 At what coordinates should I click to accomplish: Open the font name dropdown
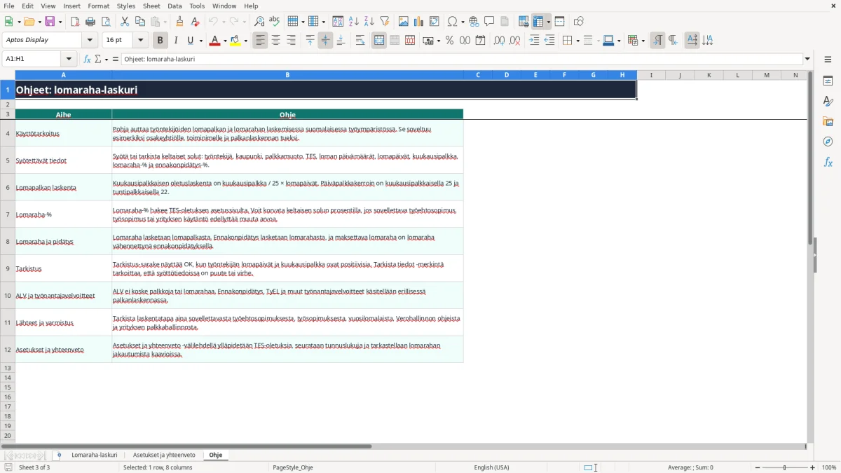[x=90, y=41]
